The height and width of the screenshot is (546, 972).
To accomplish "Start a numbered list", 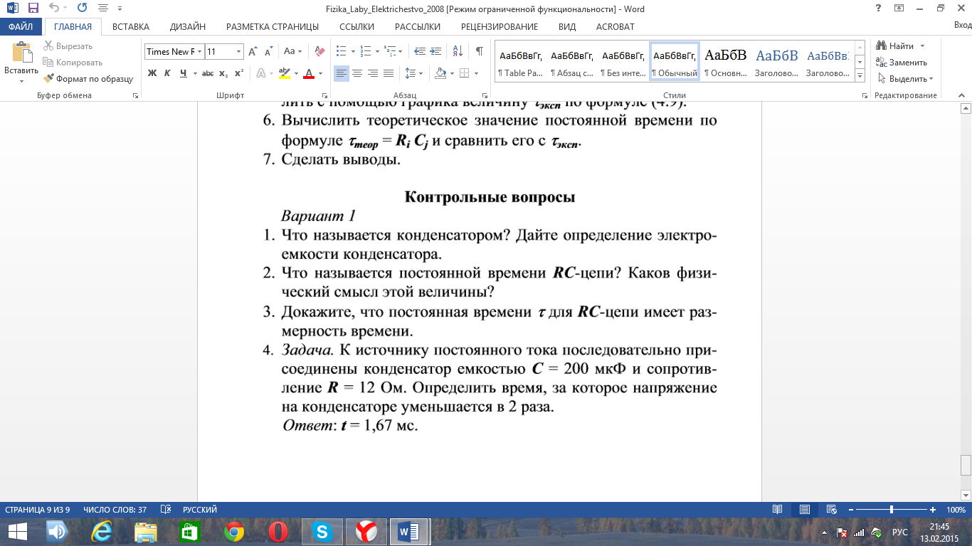I will click(366, 51).
